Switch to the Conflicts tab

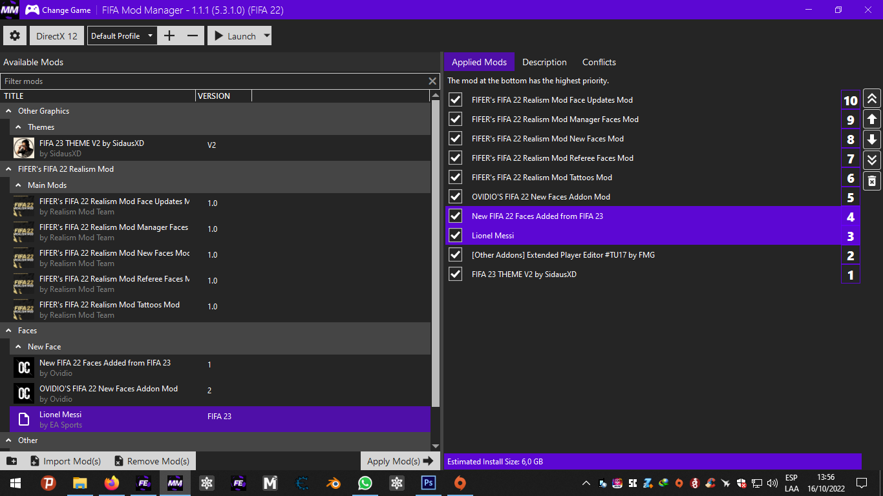click(x=599, y=62)
